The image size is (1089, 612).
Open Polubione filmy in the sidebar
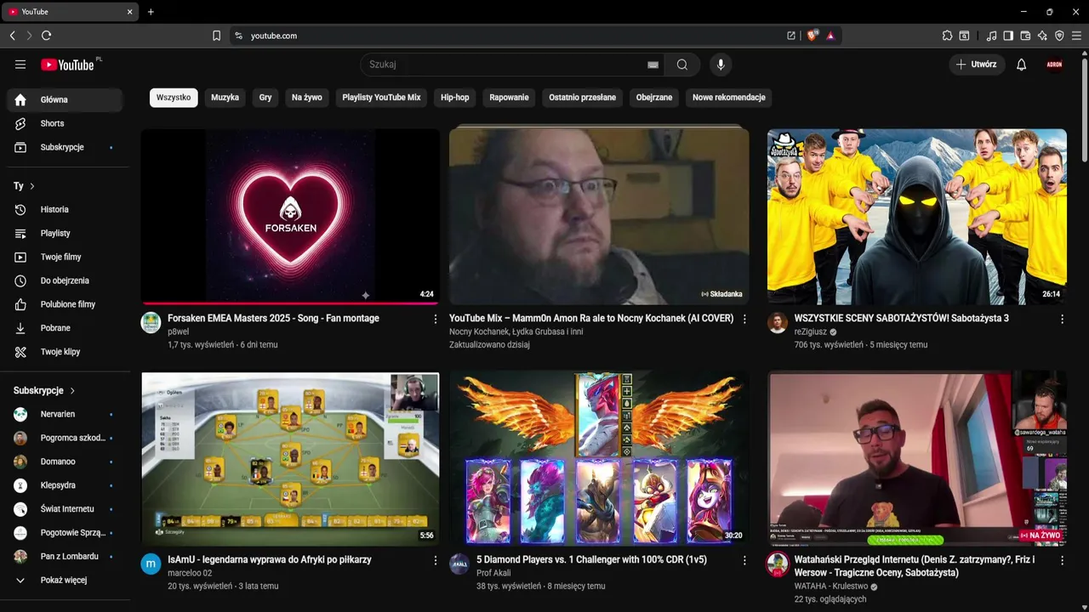[65, 304]
